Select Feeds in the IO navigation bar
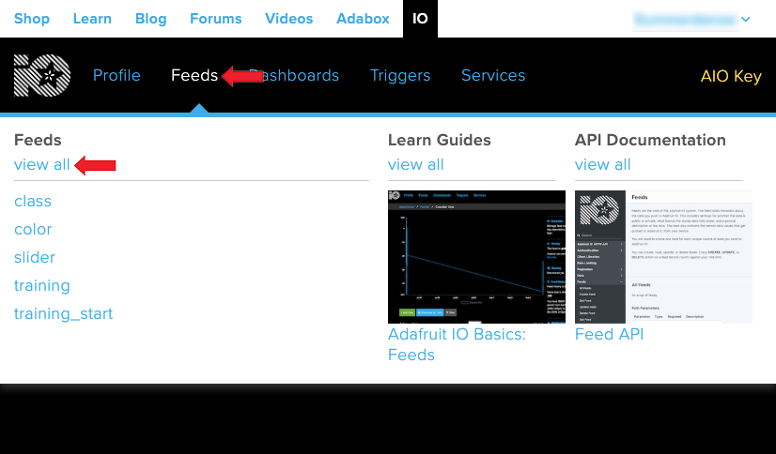The width and height of the screenshot is (776, 454). (194, 75)
